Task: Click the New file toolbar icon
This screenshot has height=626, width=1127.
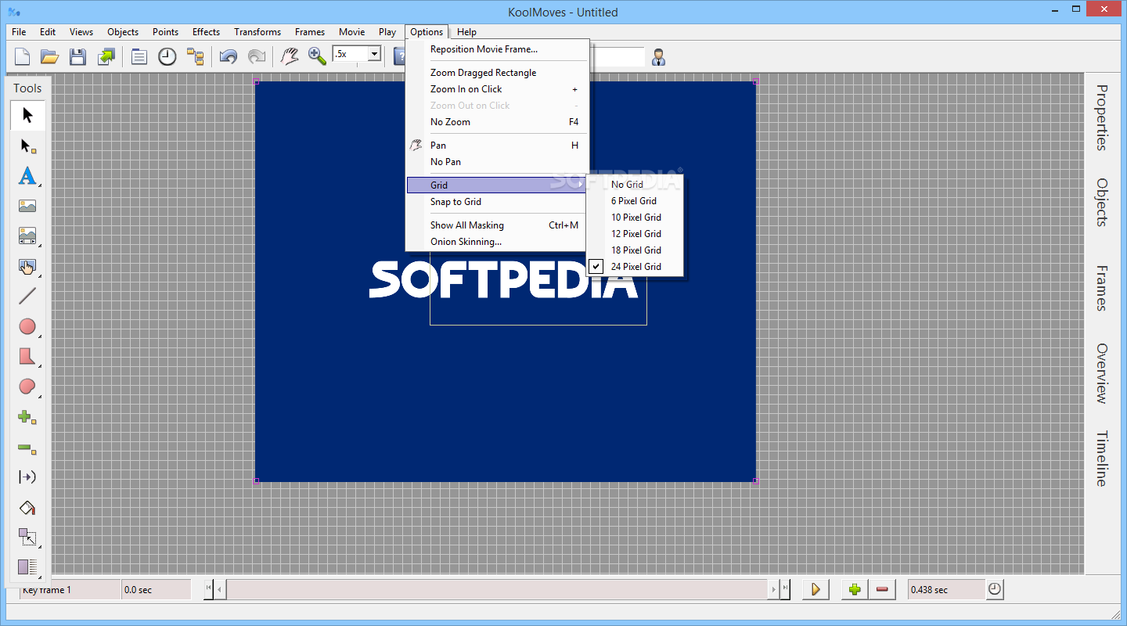Action: click(x=23, y=56)
